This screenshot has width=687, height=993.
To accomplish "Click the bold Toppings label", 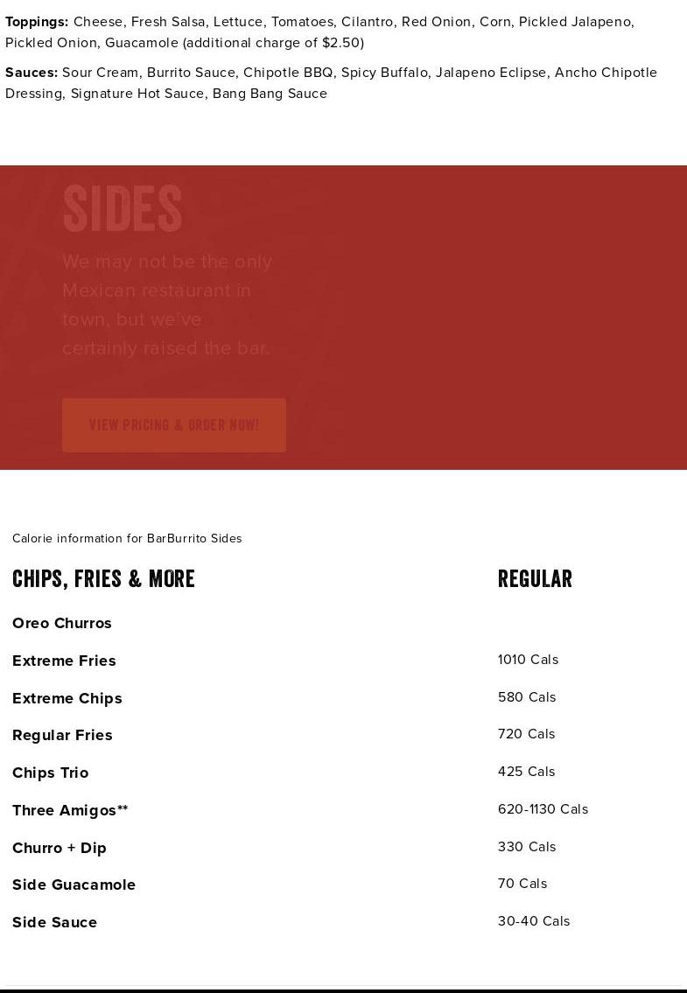I will tap(37, 22).
